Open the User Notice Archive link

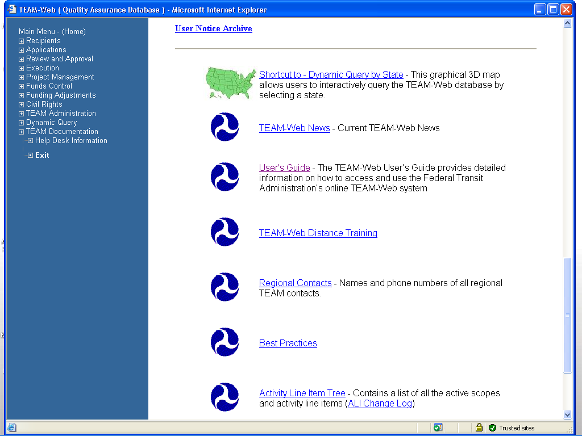[214, 28]
